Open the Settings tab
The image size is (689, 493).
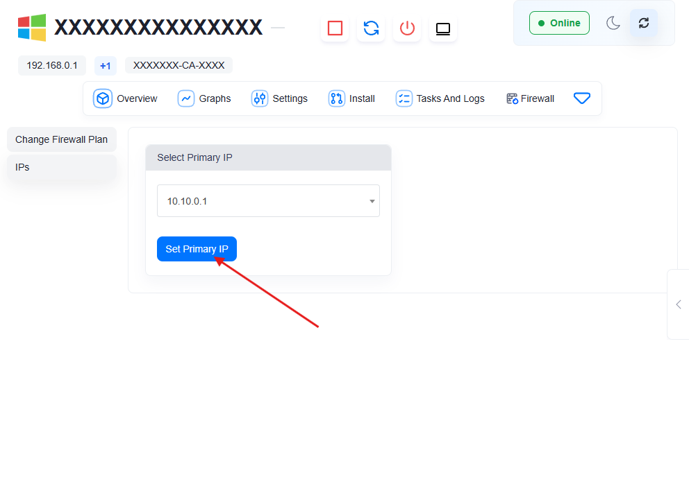[x=279, y=98]
